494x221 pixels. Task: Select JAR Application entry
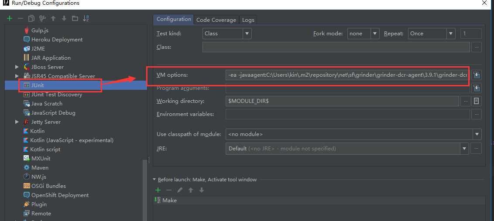pos(51,58)
